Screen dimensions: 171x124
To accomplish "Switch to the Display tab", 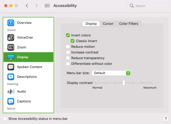I will (x=91, y=24).
